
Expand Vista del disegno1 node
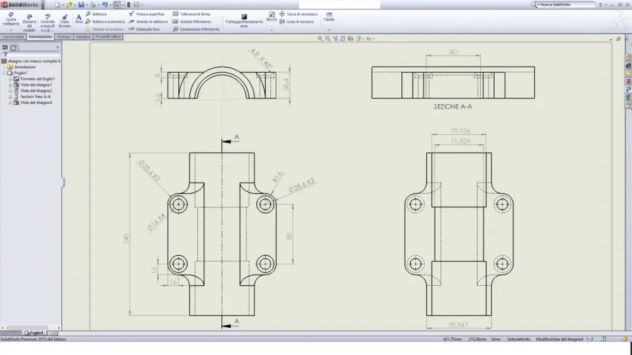click(11, 85)
